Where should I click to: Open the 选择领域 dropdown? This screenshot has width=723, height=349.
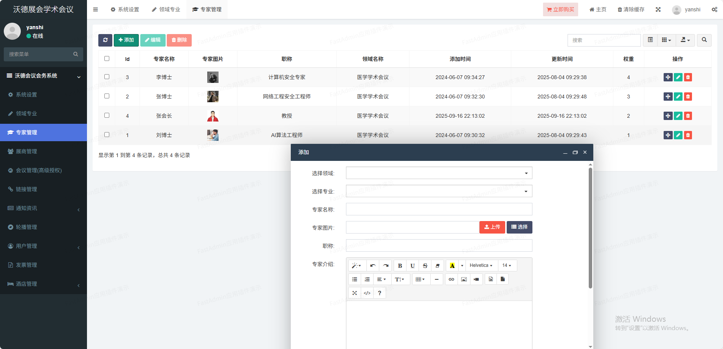click(439, 173)
